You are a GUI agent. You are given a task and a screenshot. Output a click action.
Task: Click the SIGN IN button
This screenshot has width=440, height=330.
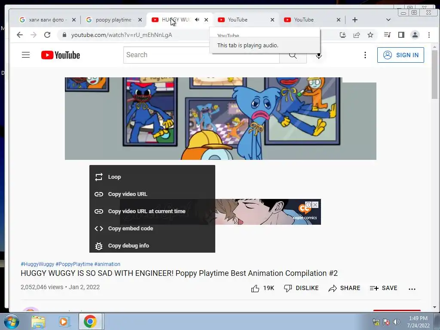point(400,55)
